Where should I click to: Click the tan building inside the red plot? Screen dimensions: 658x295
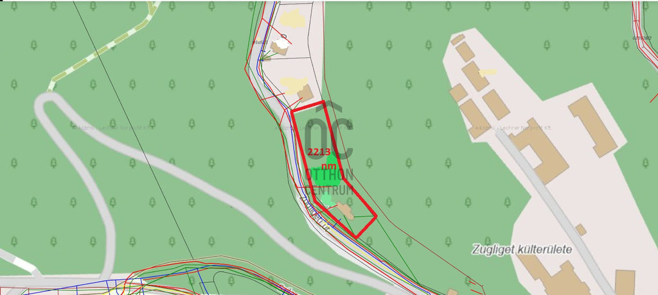point(345,210)
